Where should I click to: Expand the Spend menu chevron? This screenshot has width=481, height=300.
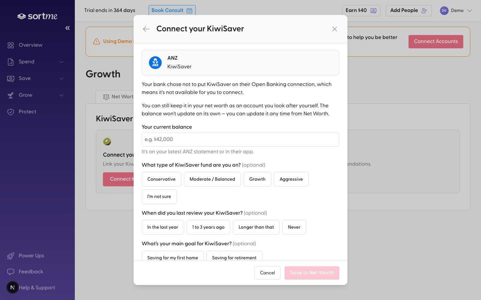[x=61, y=62]
